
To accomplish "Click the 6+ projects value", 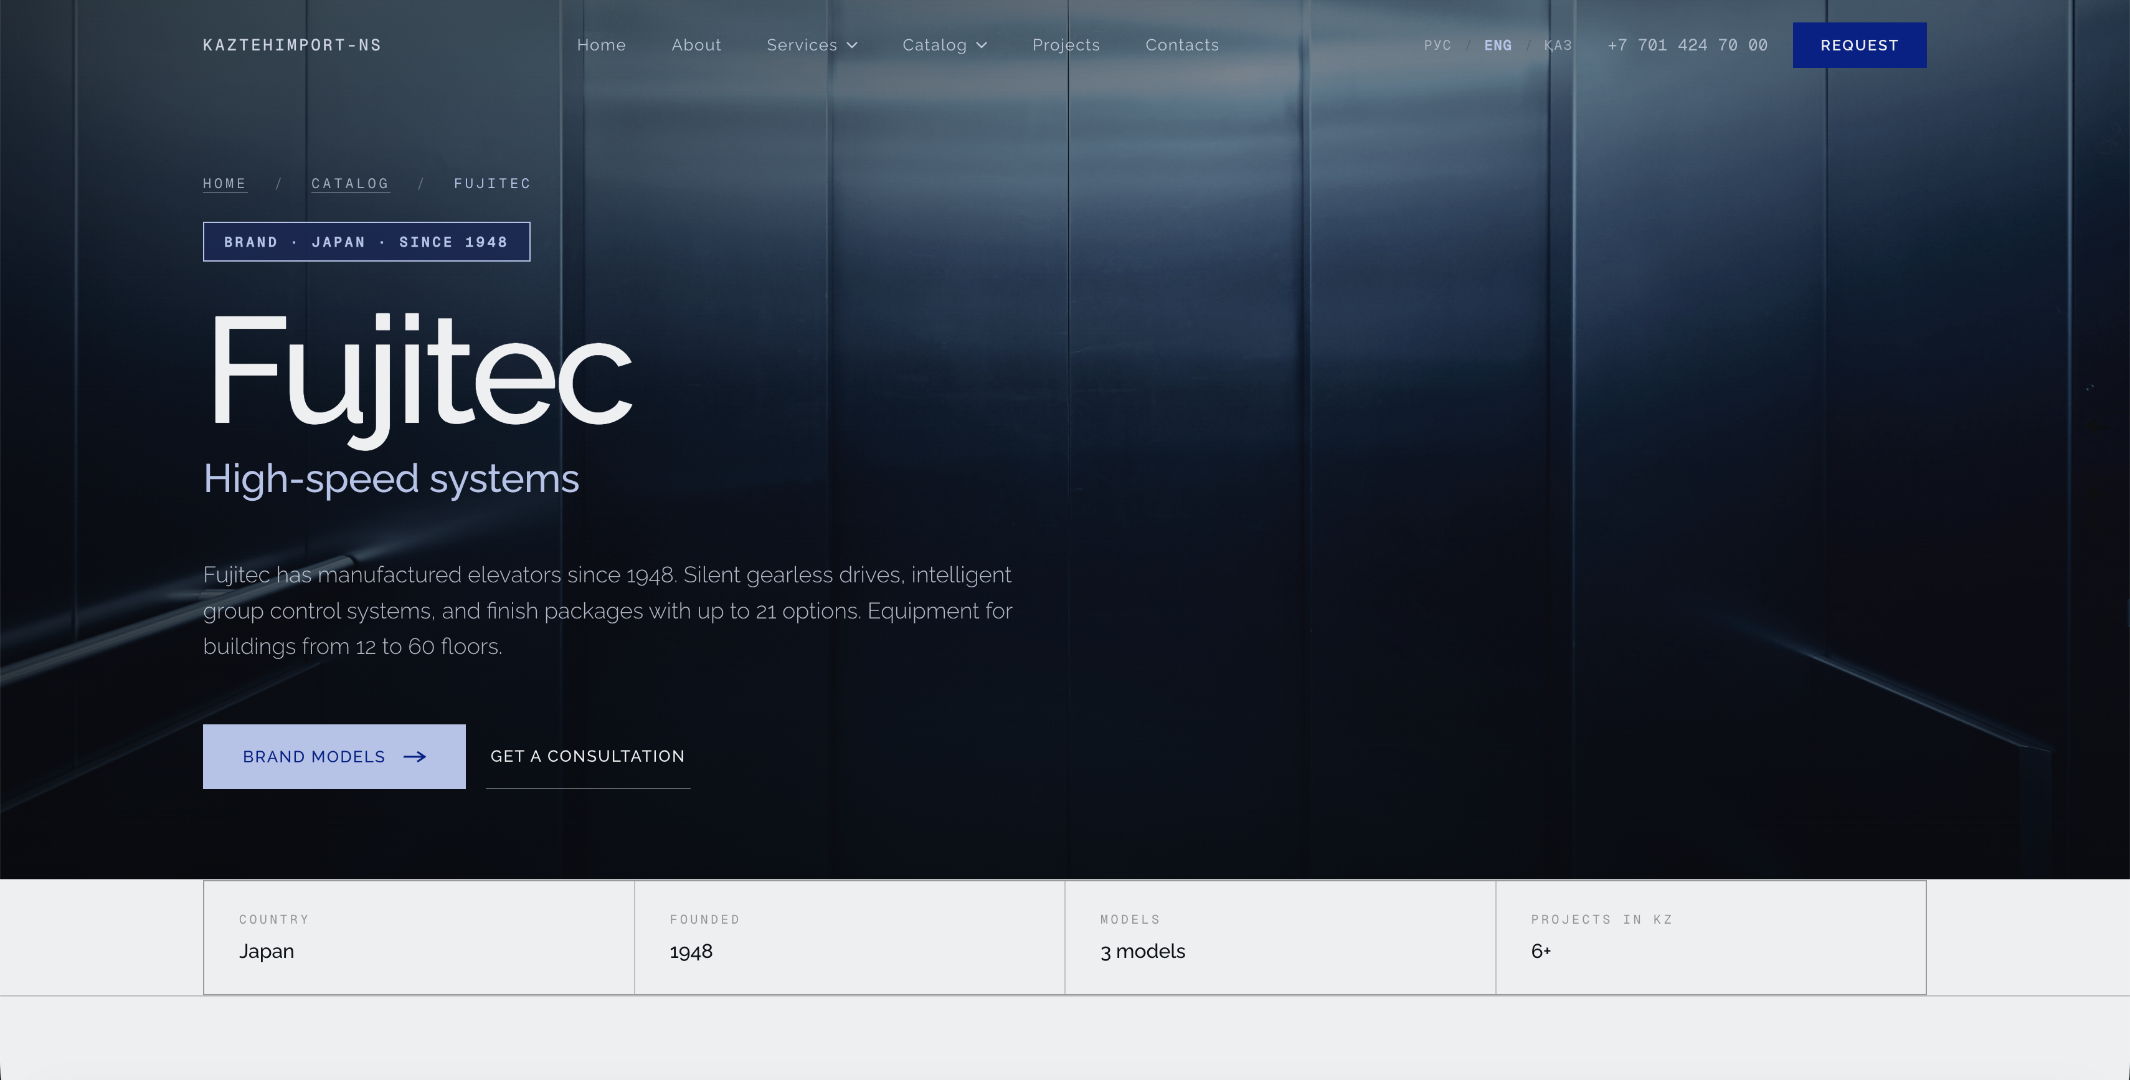I will 1540,952.
